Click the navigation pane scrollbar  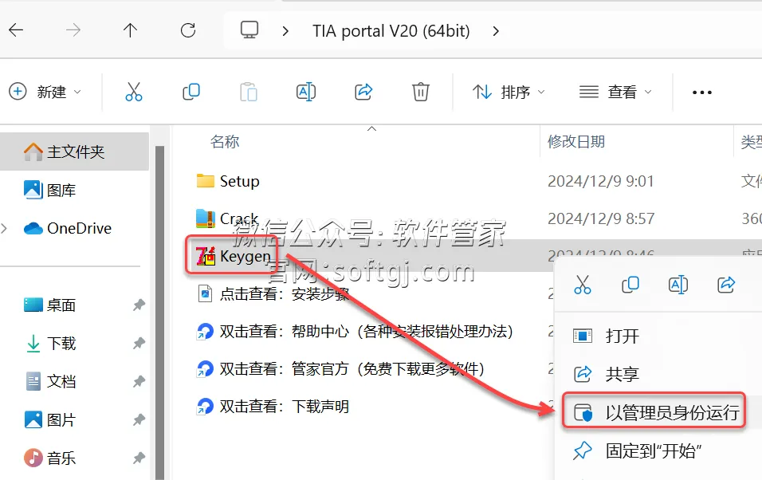point(159,311)
